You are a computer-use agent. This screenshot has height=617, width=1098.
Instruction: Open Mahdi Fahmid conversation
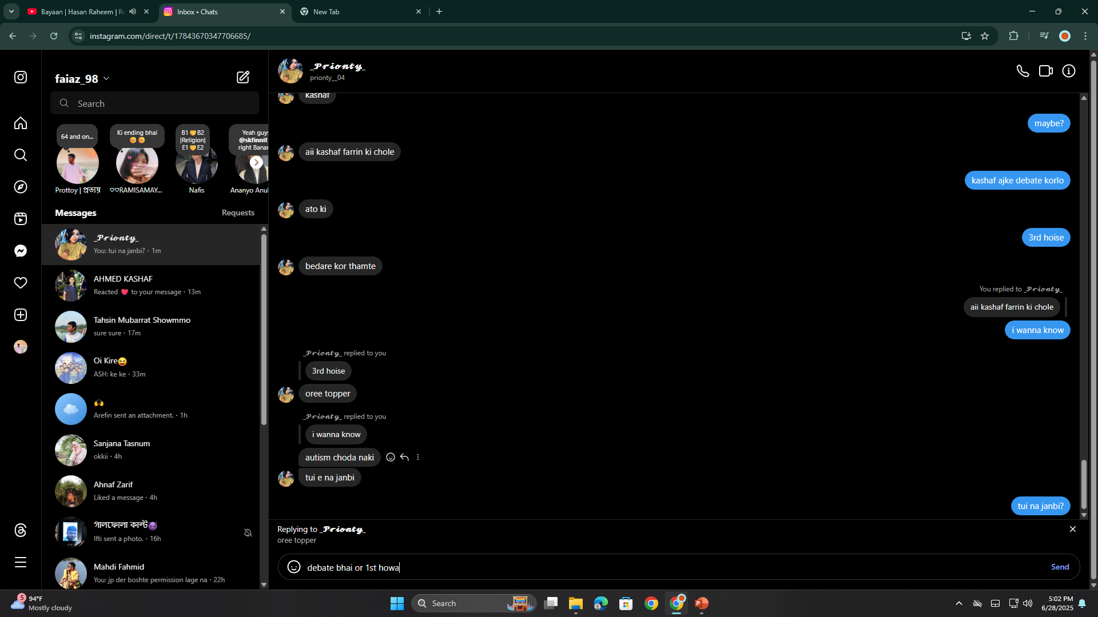(x=151, y=573)
